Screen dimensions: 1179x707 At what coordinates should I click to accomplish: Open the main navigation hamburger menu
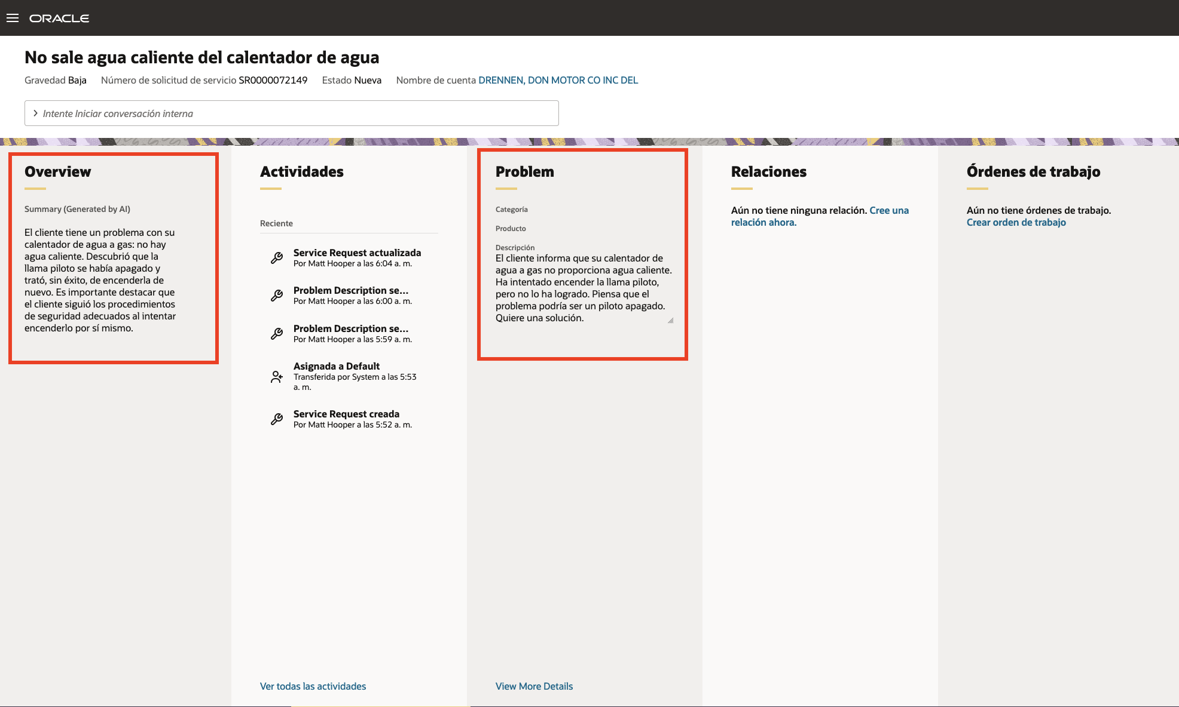13,17
